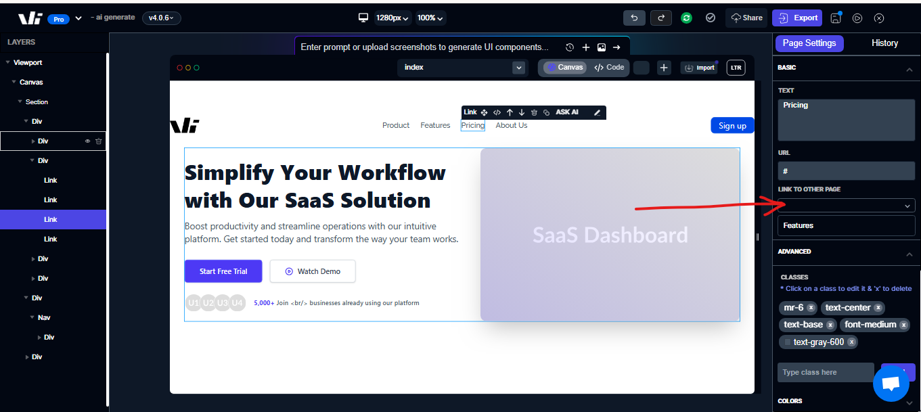Screen dimensions: 921x412
Task: Submit the prompt with the arrow icon
Action: (616, 47)
